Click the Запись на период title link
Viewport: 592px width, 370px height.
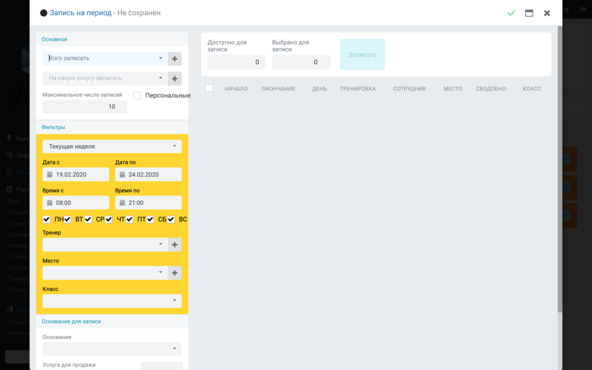click(81, 13)
